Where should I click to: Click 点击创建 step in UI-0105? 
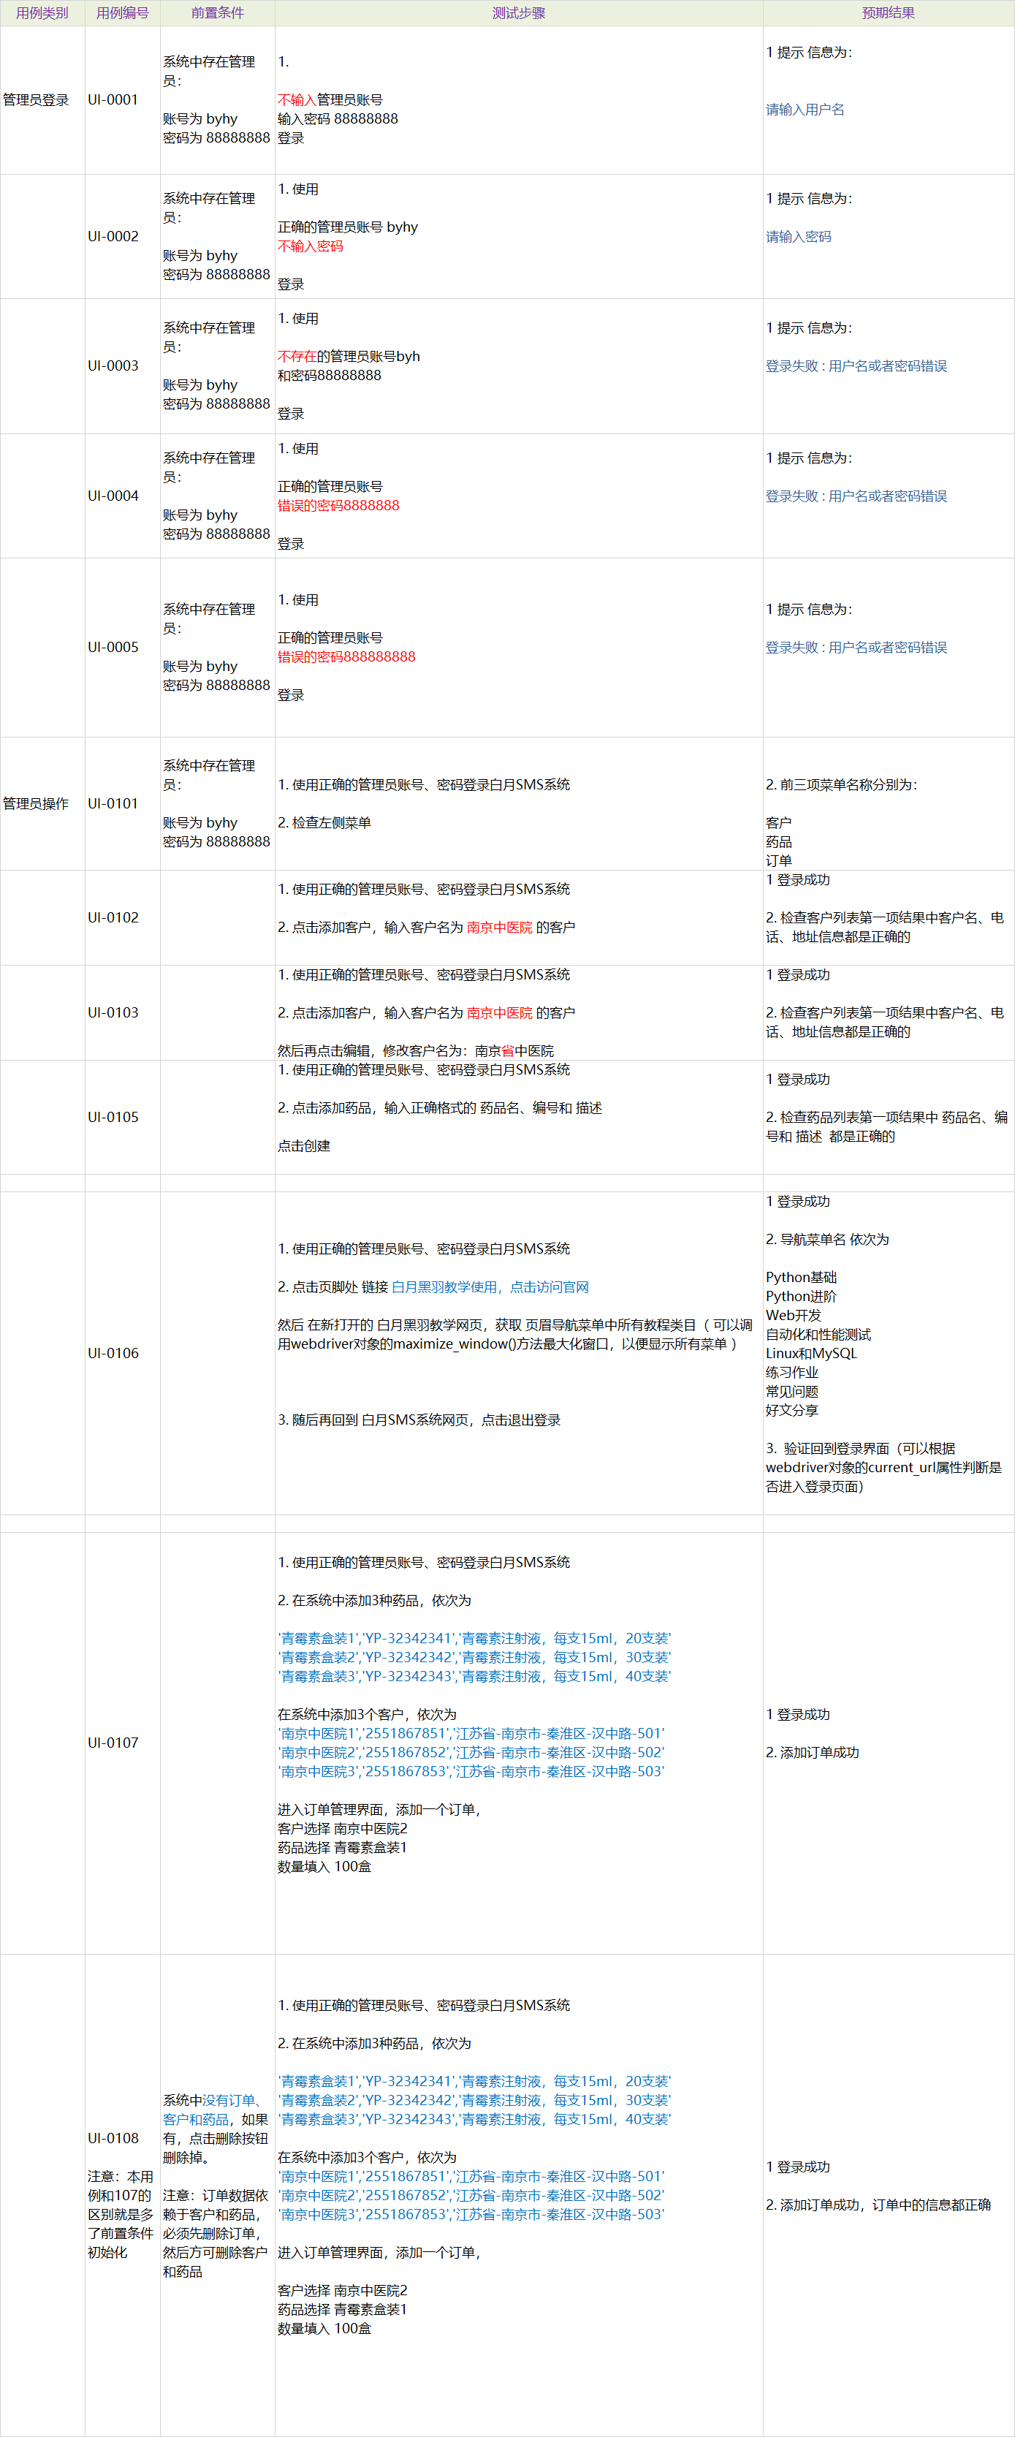pos(304,1145)
